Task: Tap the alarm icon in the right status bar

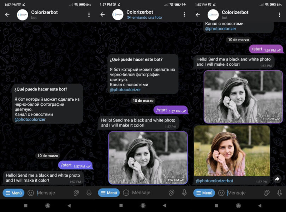Action: (210, 4)
